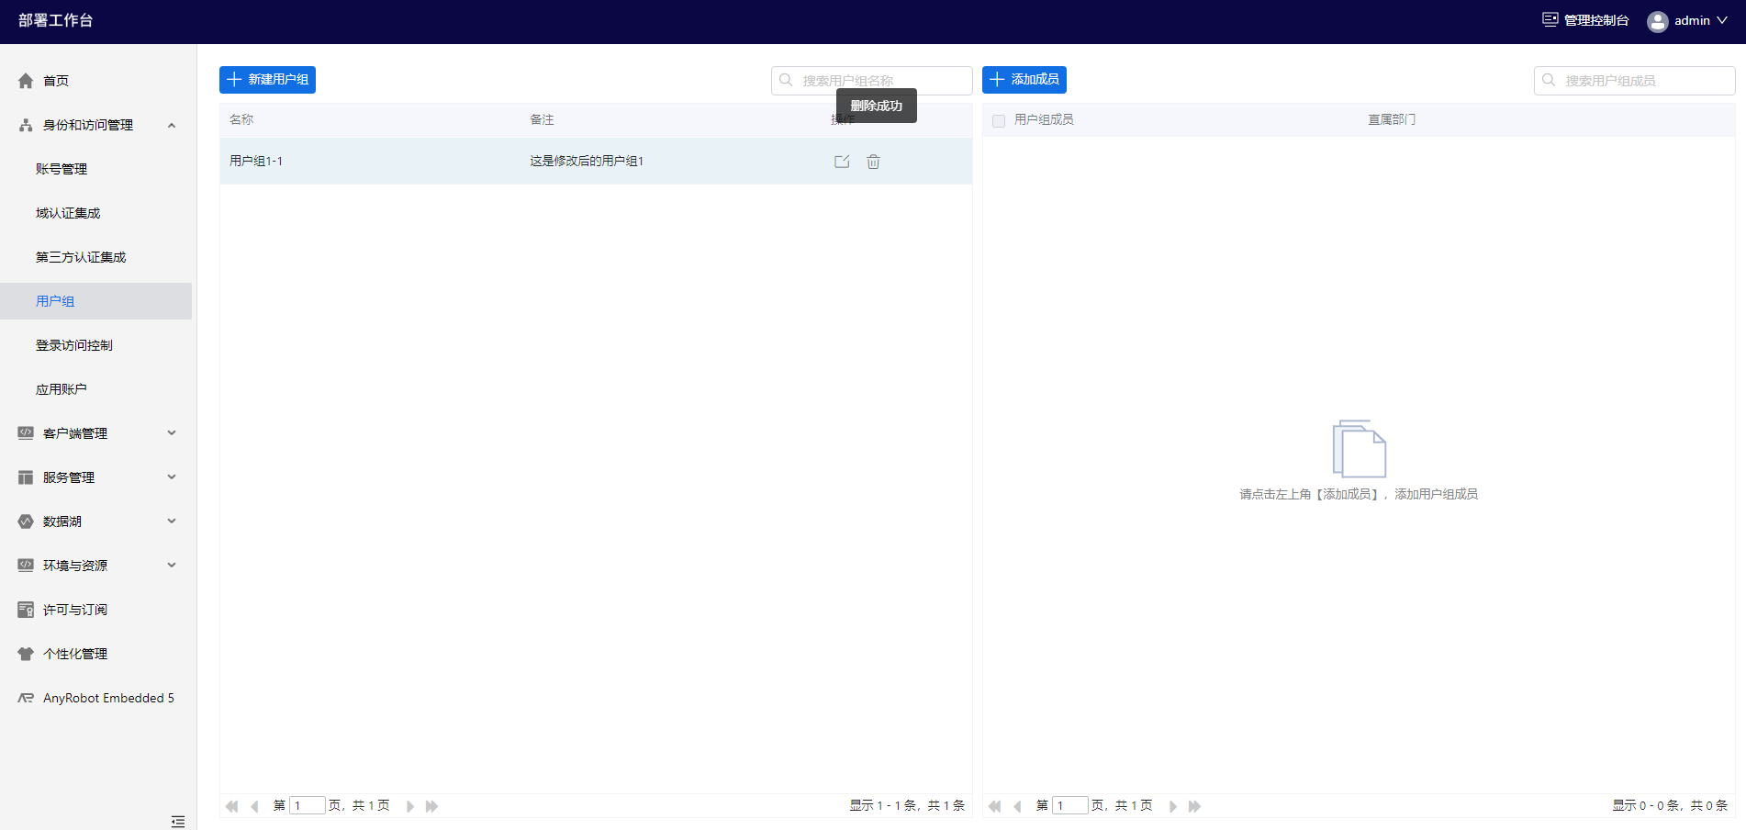Screen dimensions: 1746x830
Task: Go to next page of user group list
Action: pyautogui.click(x=410, y=806)
